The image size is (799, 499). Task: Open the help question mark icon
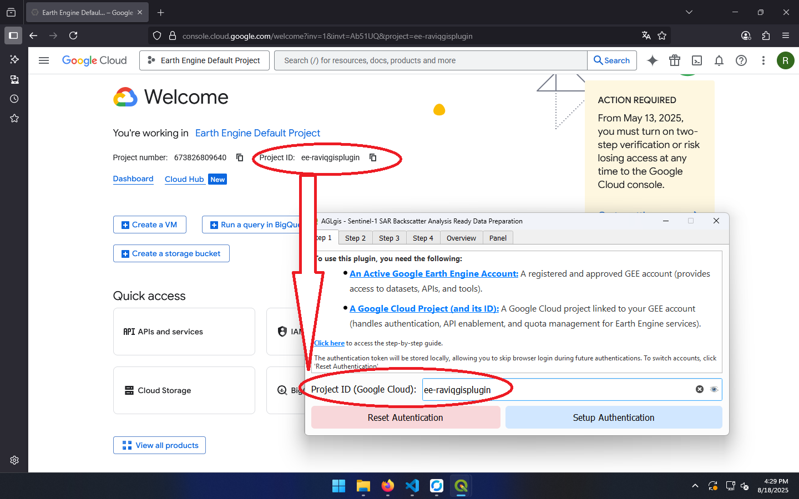[741, 60]
